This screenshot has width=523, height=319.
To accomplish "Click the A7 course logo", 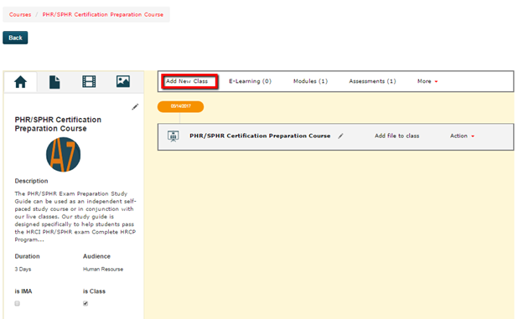I will point(64,155).
